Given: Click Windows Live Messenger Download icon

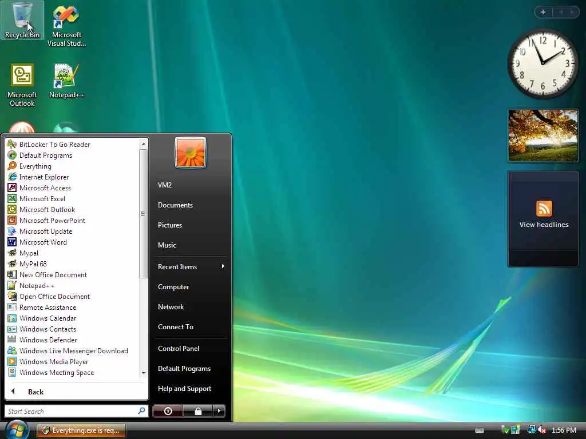Looking at the screenshot, I should click(12, 350).
